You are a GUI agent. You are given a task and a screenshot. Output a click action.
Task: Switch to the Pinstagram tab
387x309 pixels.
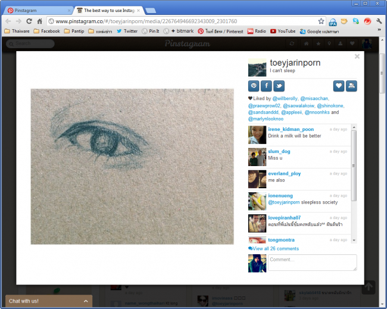[37, 10]
